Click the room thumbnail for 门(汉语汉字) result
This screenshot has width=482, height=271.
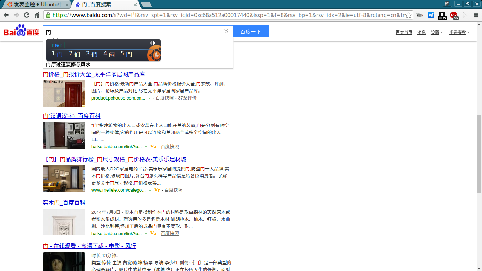pos(64,135)
